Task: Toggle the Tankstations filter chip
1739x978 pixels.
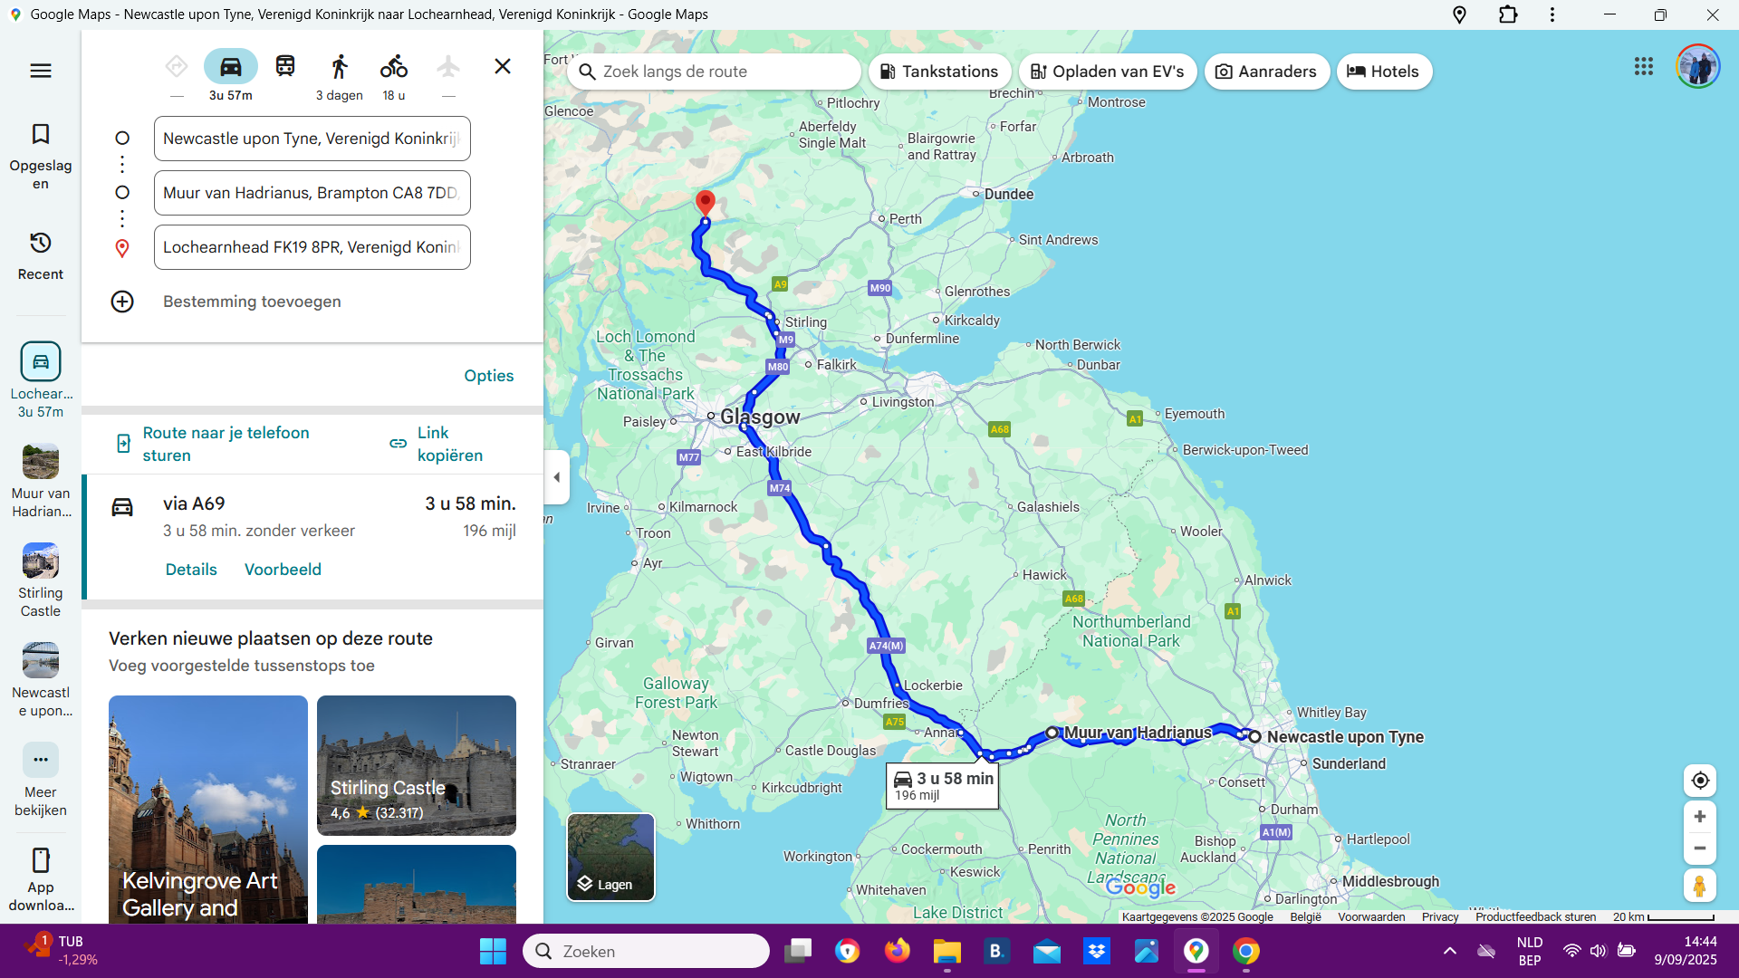Action: 938,72
